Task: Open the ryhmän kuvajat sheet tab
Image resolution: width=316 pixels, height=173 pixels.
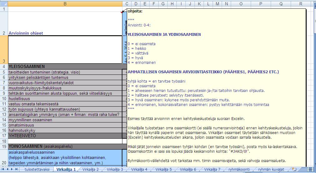Action: 271,169
